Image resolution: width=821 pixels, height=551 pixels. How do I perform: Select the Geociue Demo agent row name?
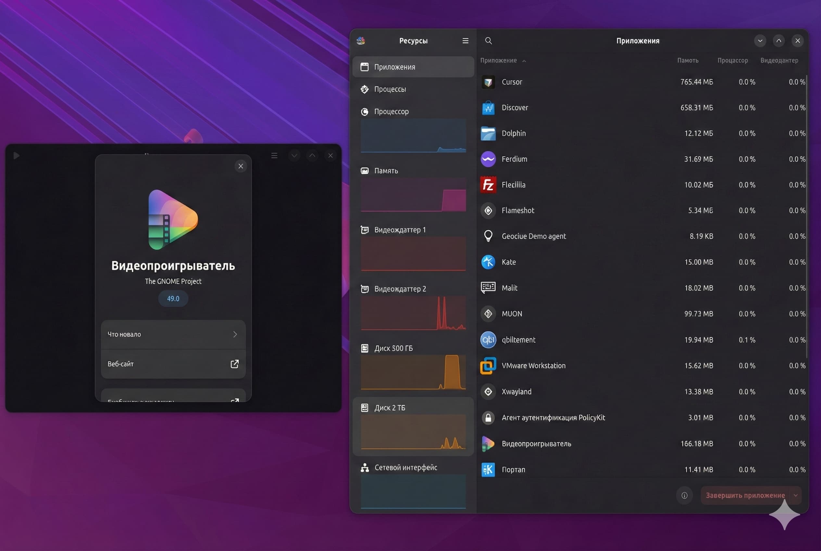tap(534, 237)
